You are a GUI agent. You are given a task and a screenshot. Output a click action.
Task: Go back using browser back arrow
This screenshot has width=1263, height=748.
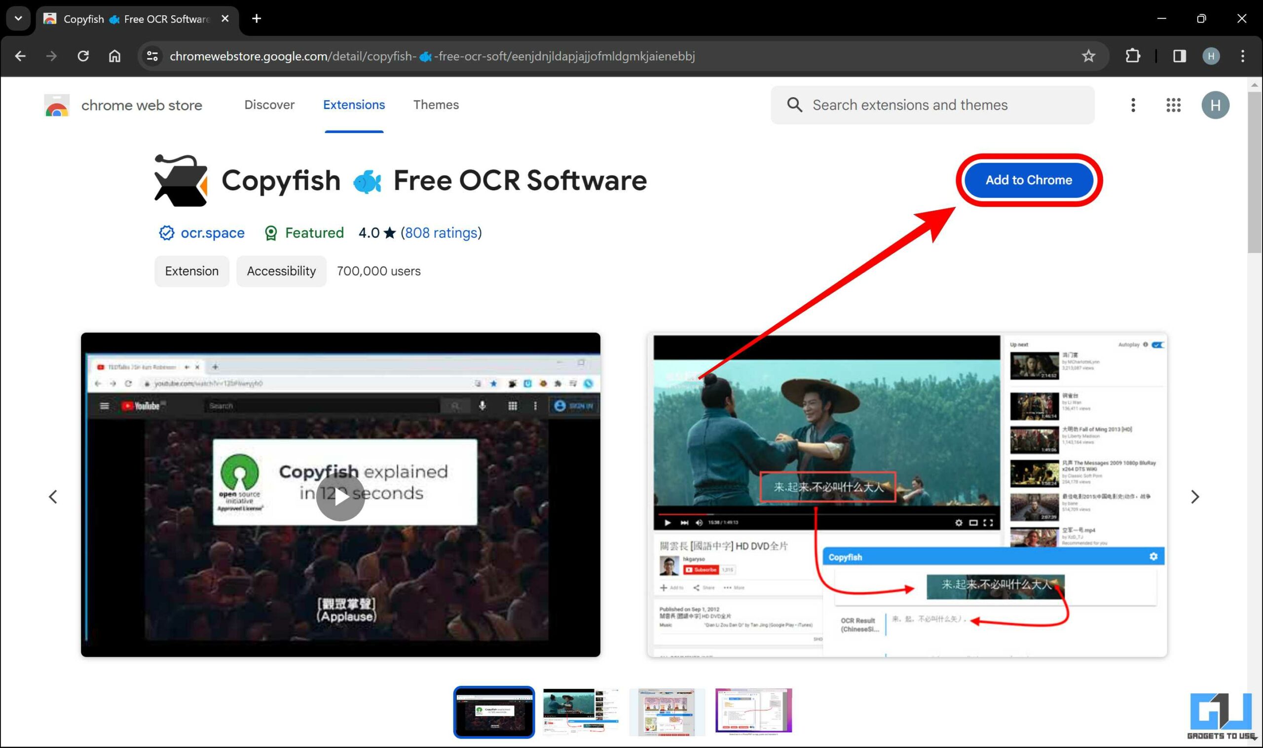coord(20,56)
